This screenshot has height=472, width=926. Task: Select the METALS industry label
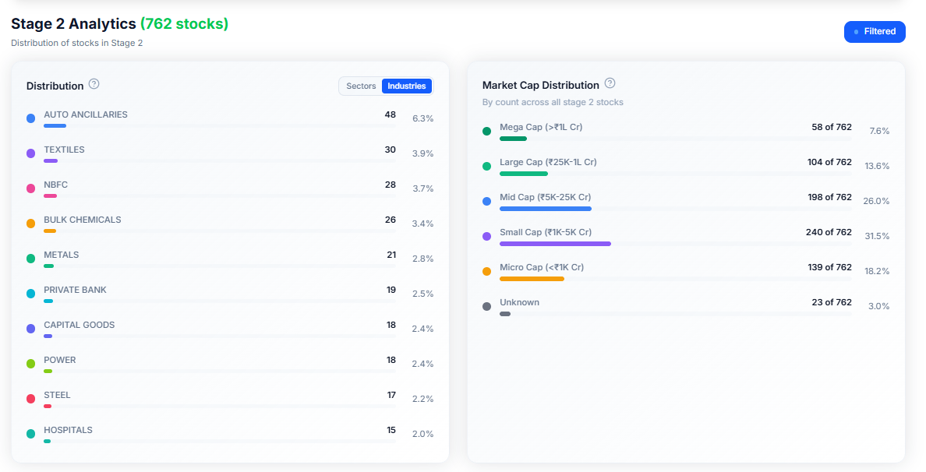[61, 255]
